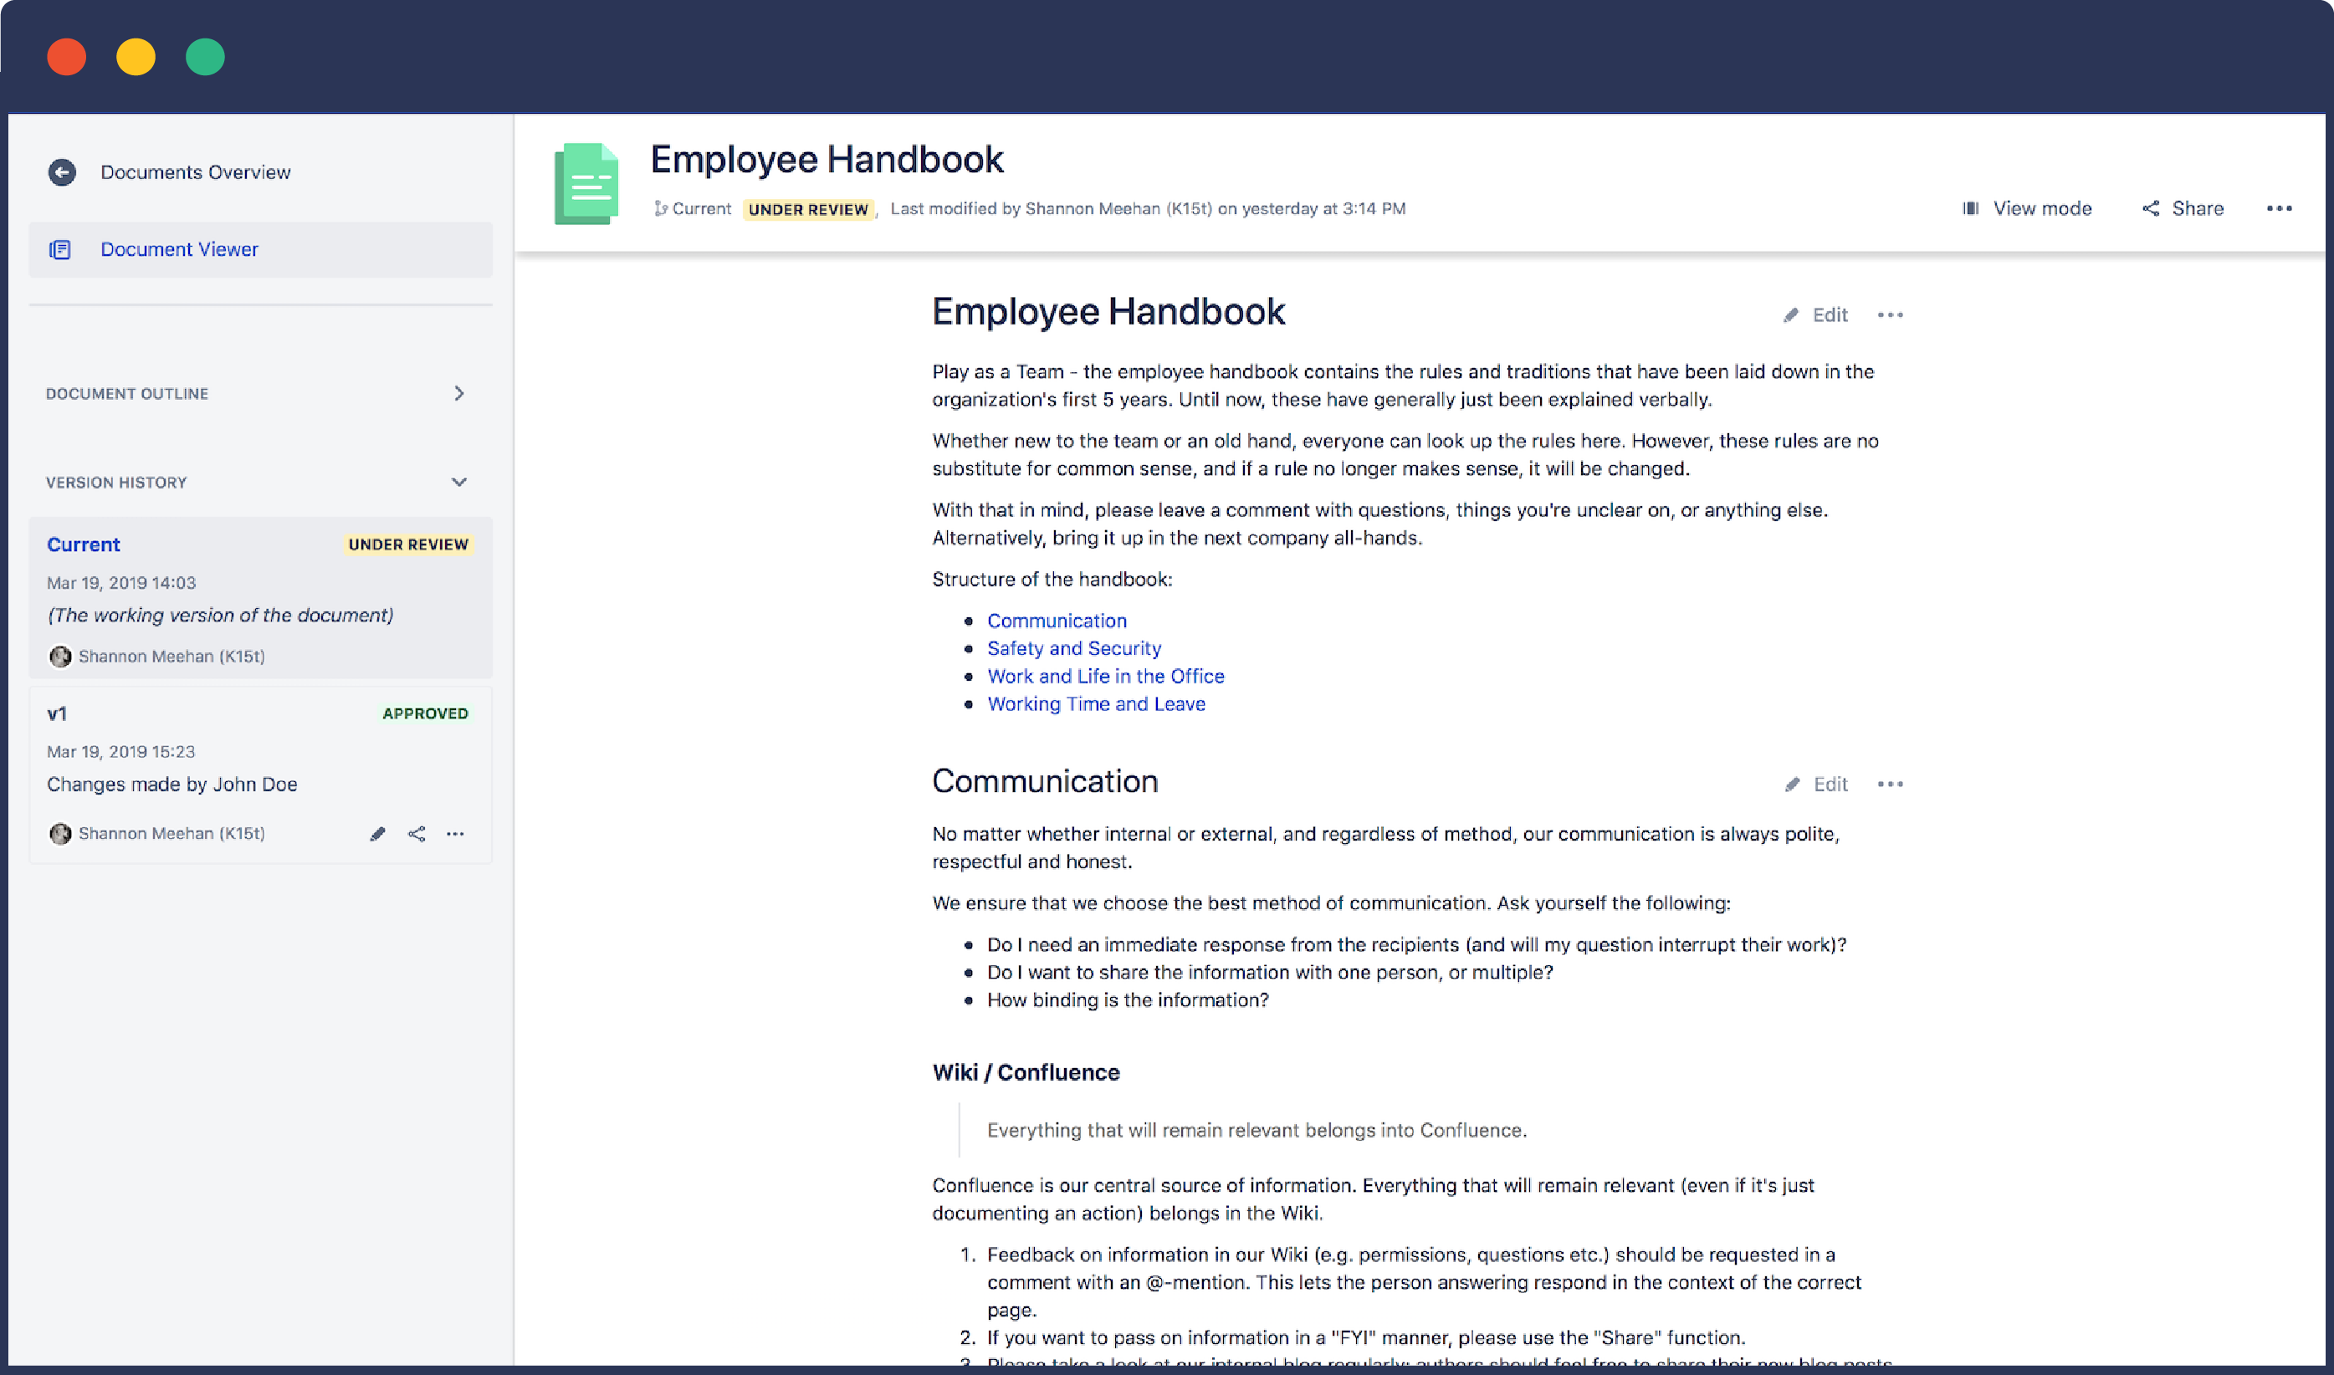Toggle the Document Outline panel open
This screenshot has height=1375, width=2334.
458,393
